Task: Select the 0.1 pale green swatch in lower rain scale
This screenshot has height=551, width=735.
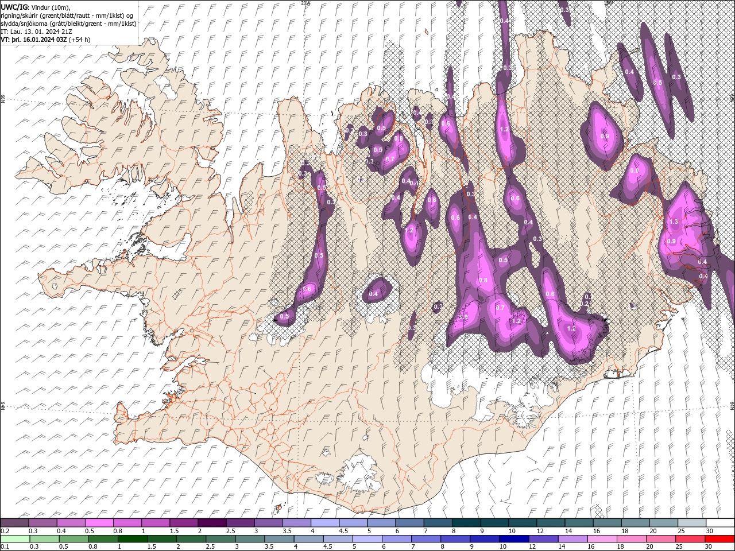Action: (x=15, y=539)
